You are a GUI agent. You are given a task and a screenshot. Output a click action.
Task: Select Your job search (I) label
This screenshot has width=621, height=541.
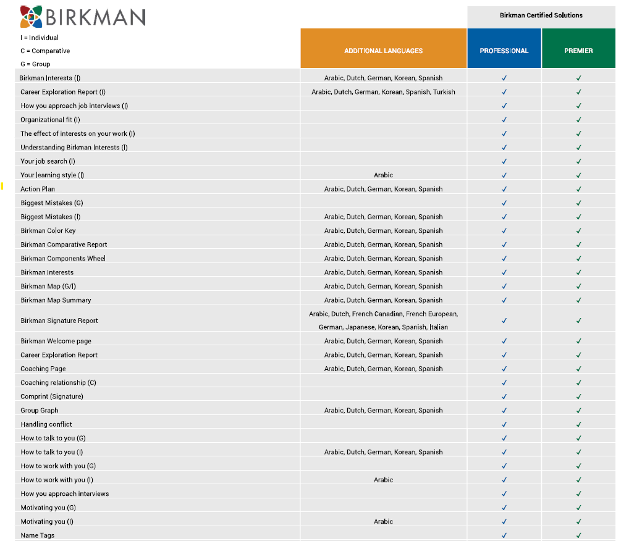point(48,161)
